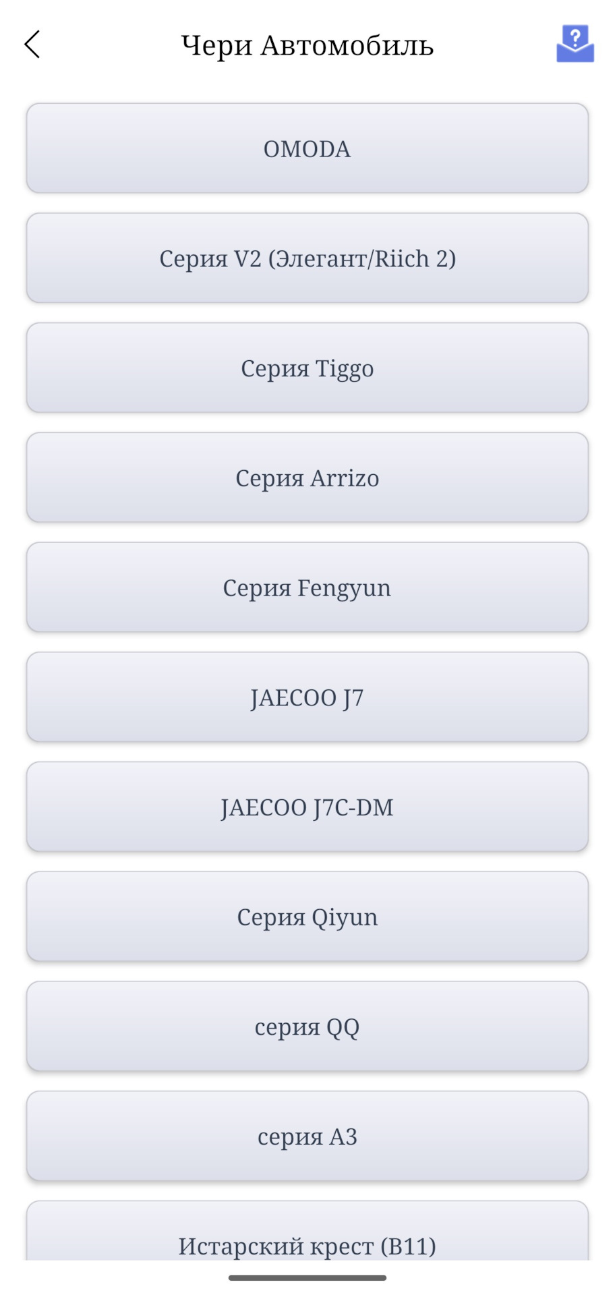615x1295 pixels.
Task: Open the Серия Qiyun series
Action: click(x=307, y=917)
